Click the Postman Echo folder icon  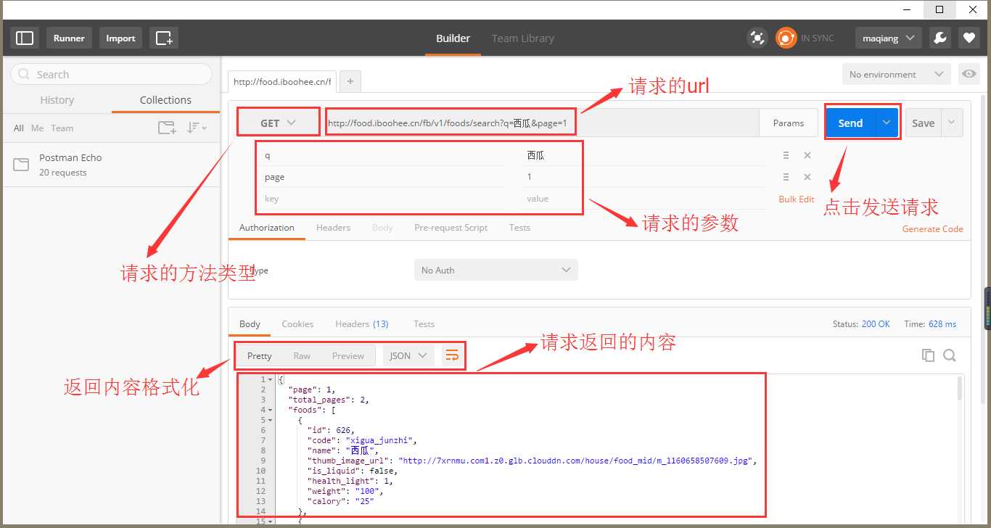21,165
